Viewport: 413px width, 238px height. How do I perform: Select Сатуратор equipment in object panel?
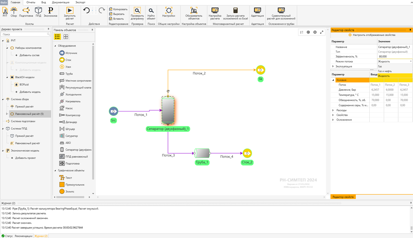[x=69, y=136]
